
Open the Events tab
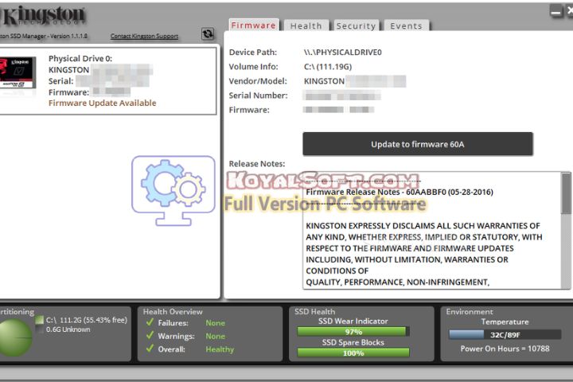coord(407,26)
